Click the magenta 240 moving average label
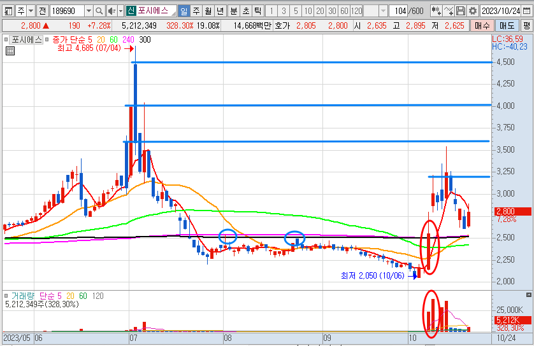 [x=128, y=40]
